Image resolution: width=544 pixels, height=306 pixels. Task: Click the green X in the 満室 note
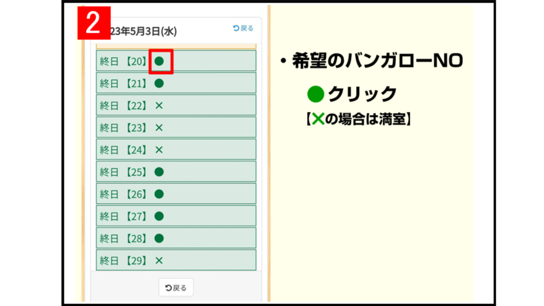[x=318, y=120]
